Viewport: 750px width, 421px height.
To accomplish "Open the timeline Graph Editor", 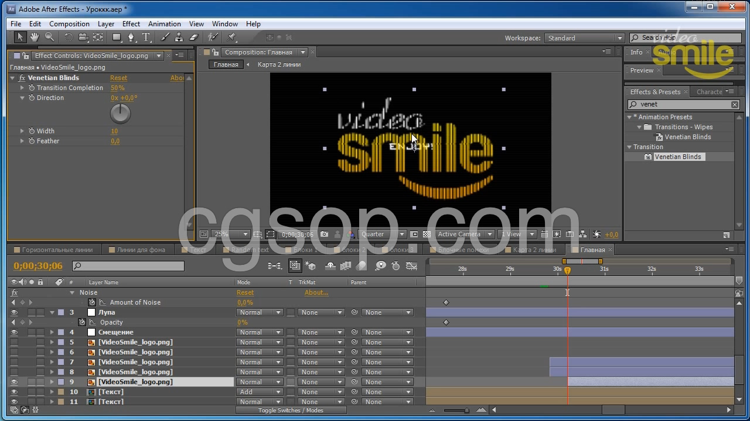I will pos(412,266).
